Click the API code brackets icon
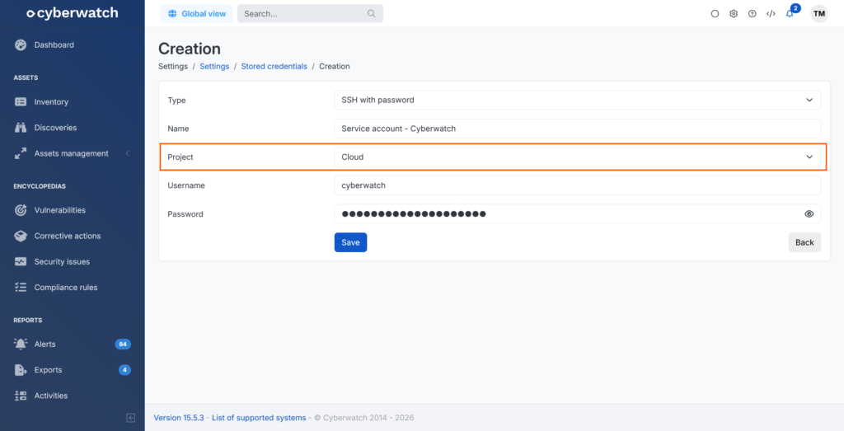This screenshot has width=844, height=431. pos(771,14)
